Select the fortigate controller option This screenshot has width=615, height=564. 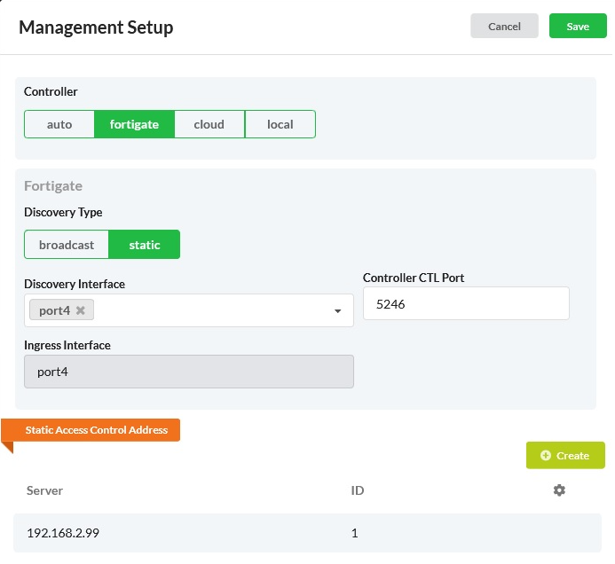(134, 124)
